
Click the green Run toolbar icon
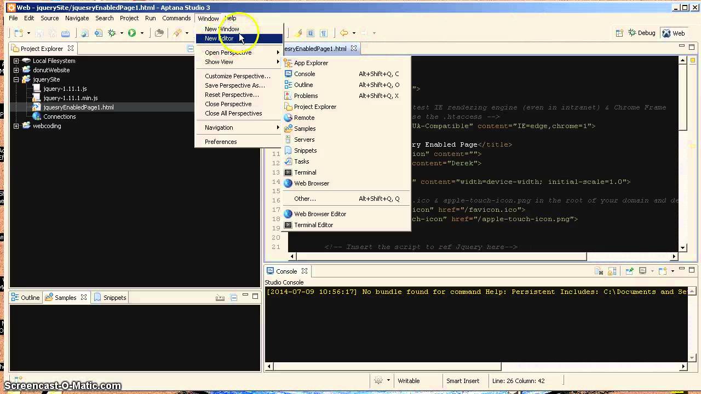tap(132, 33)
